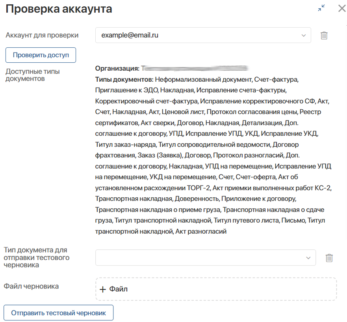Click the text Неформализованный документ
This screenshot has width=347, height=322.
click(x=203, y=79)
